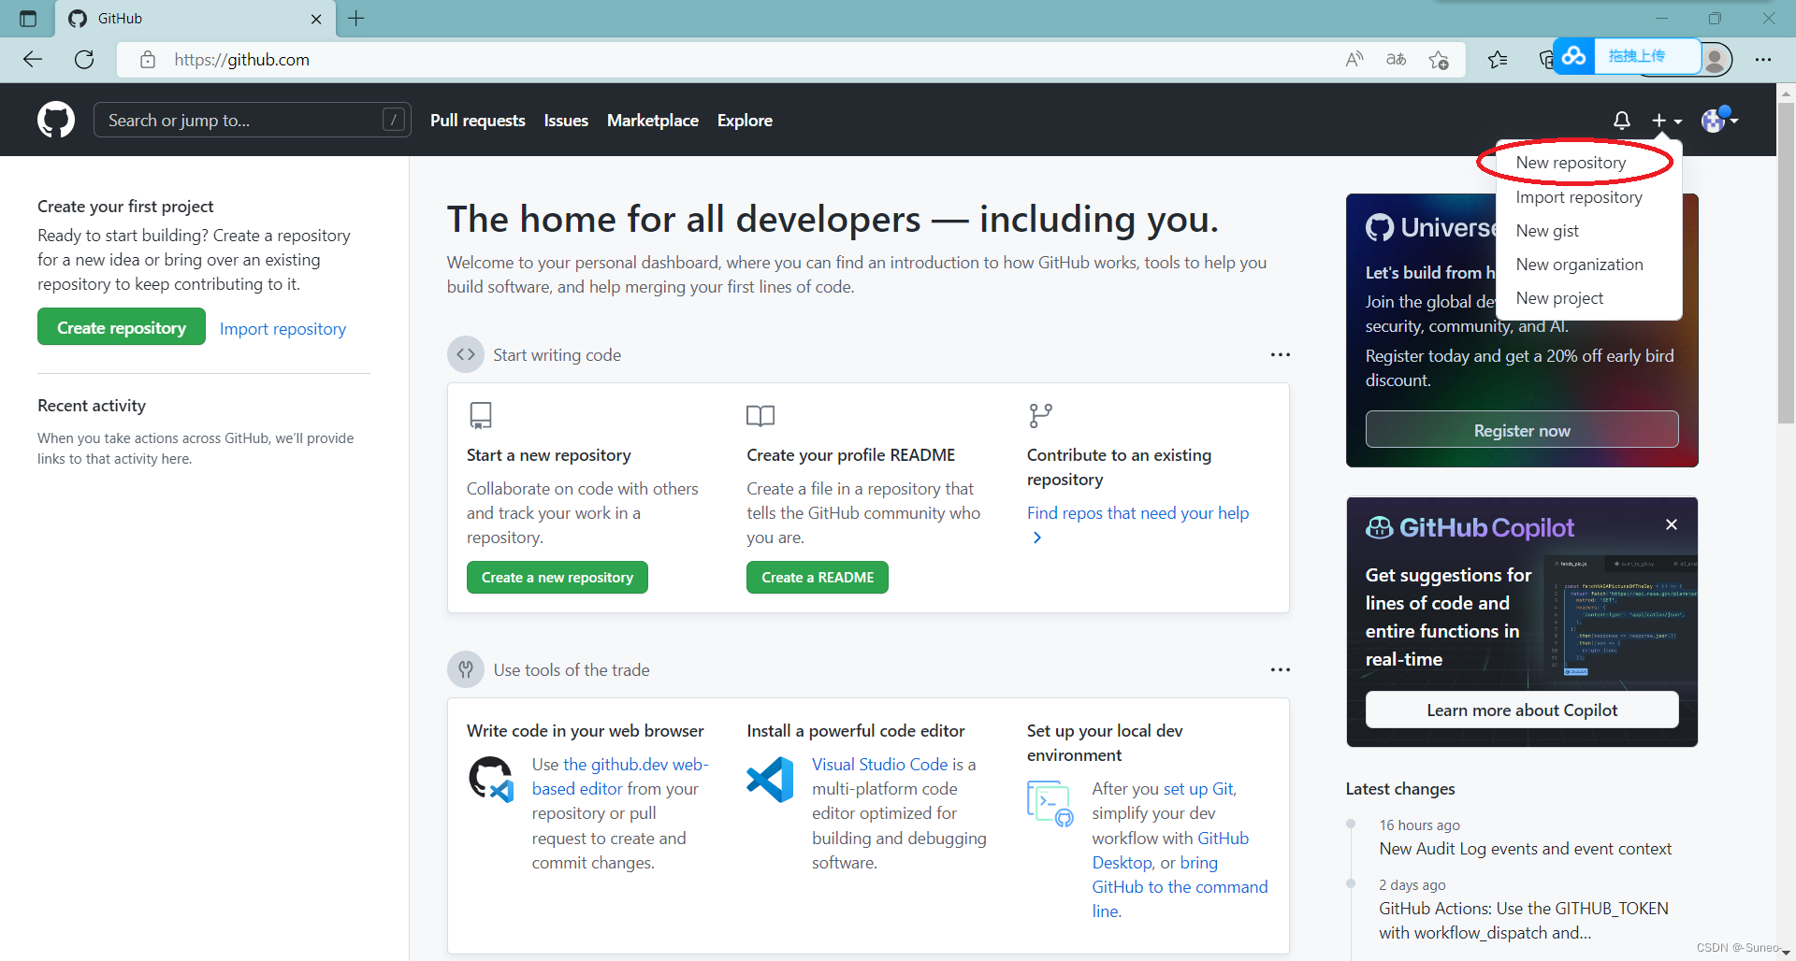The height and width of the screenshot is (961, 1796).
Task: Open New Audit Log events changelog entry
Action: [1526, 849]
